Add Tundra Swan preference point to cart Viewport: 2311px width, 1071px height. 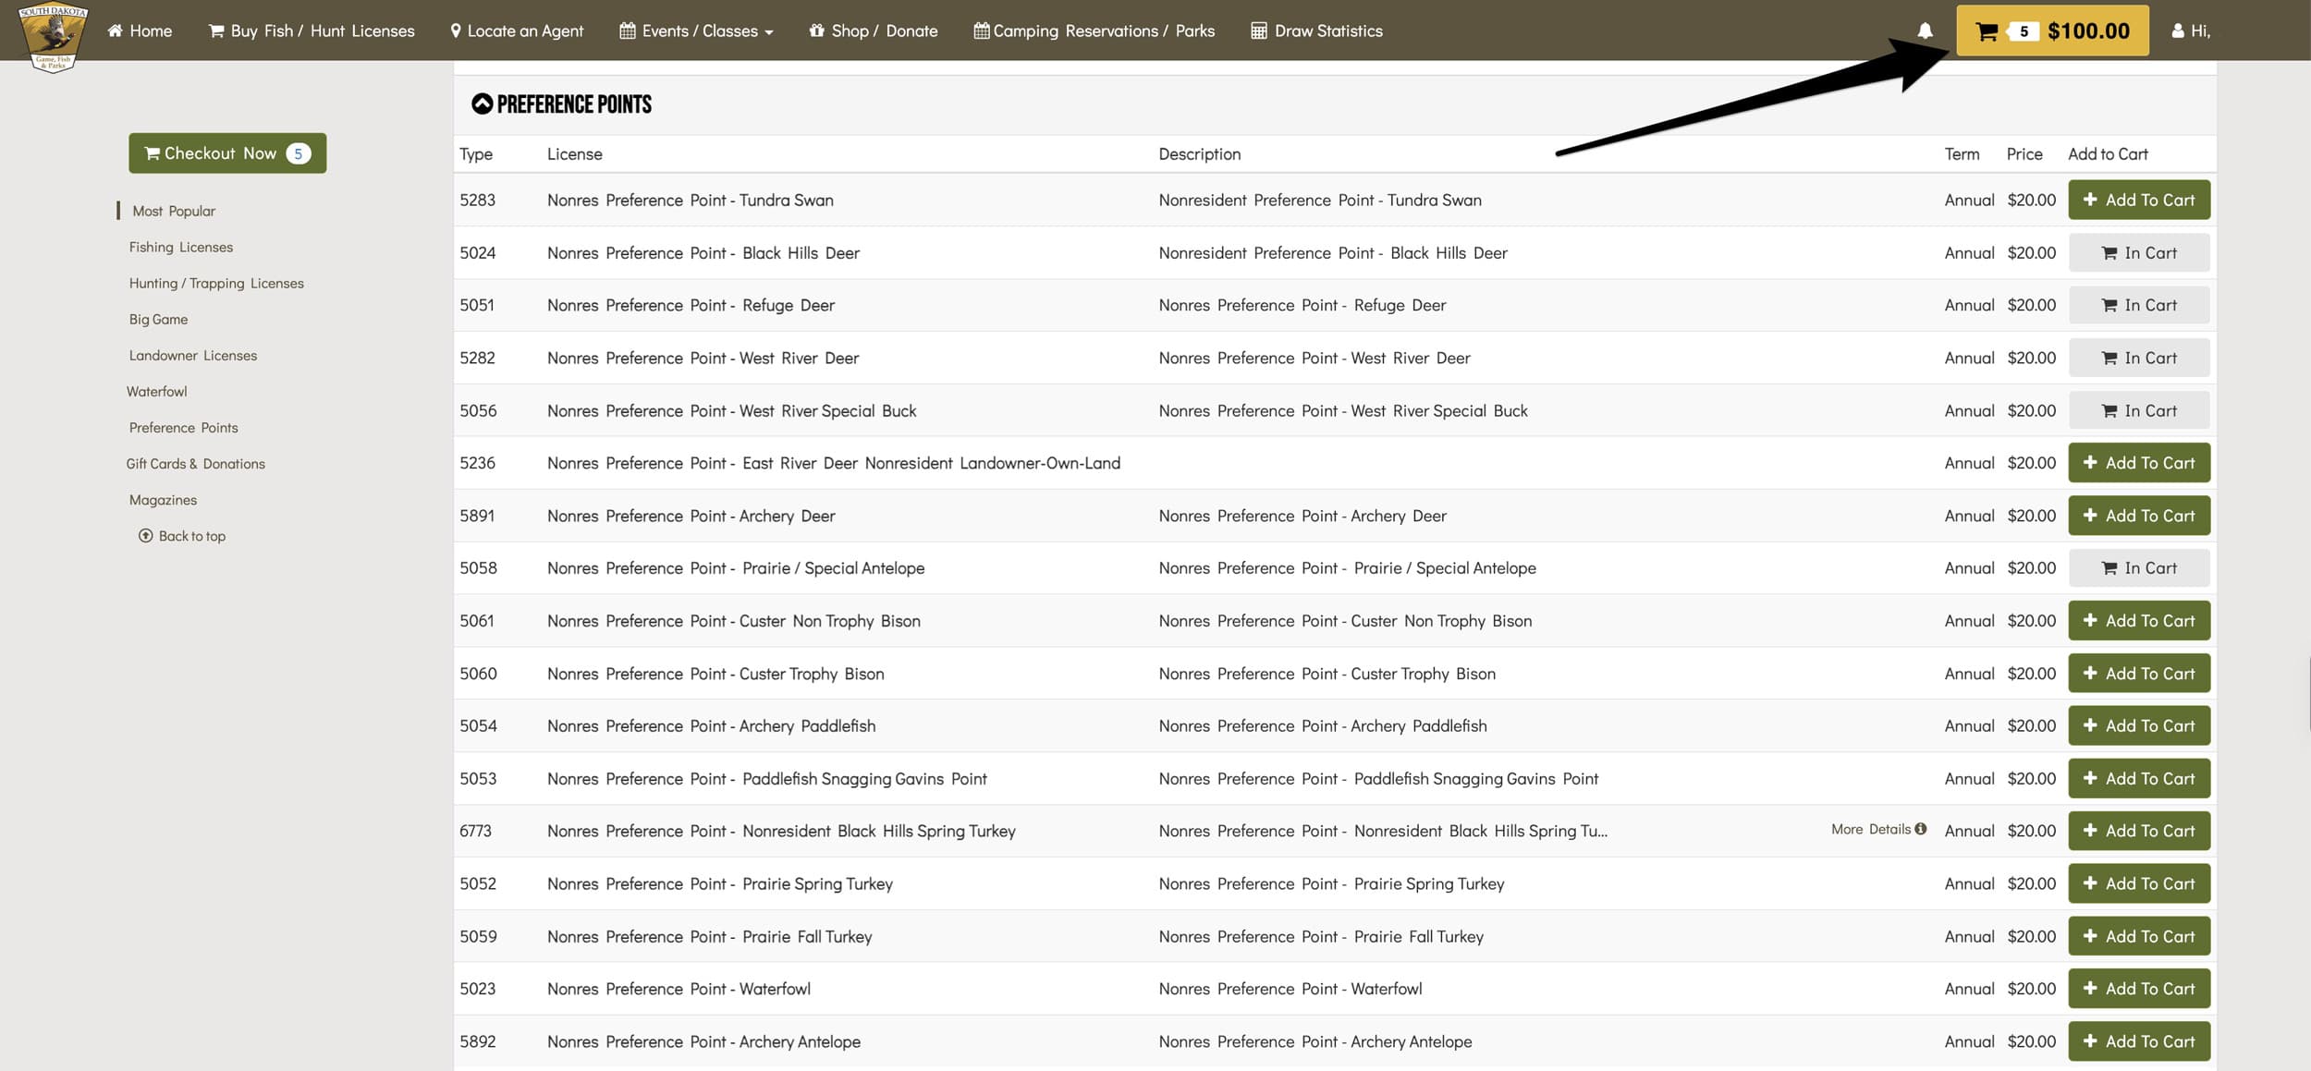(x=2139, y=200)
